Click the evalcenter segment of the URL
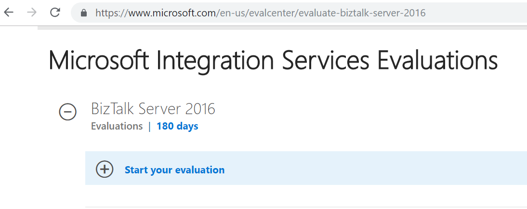 [272, 13]
